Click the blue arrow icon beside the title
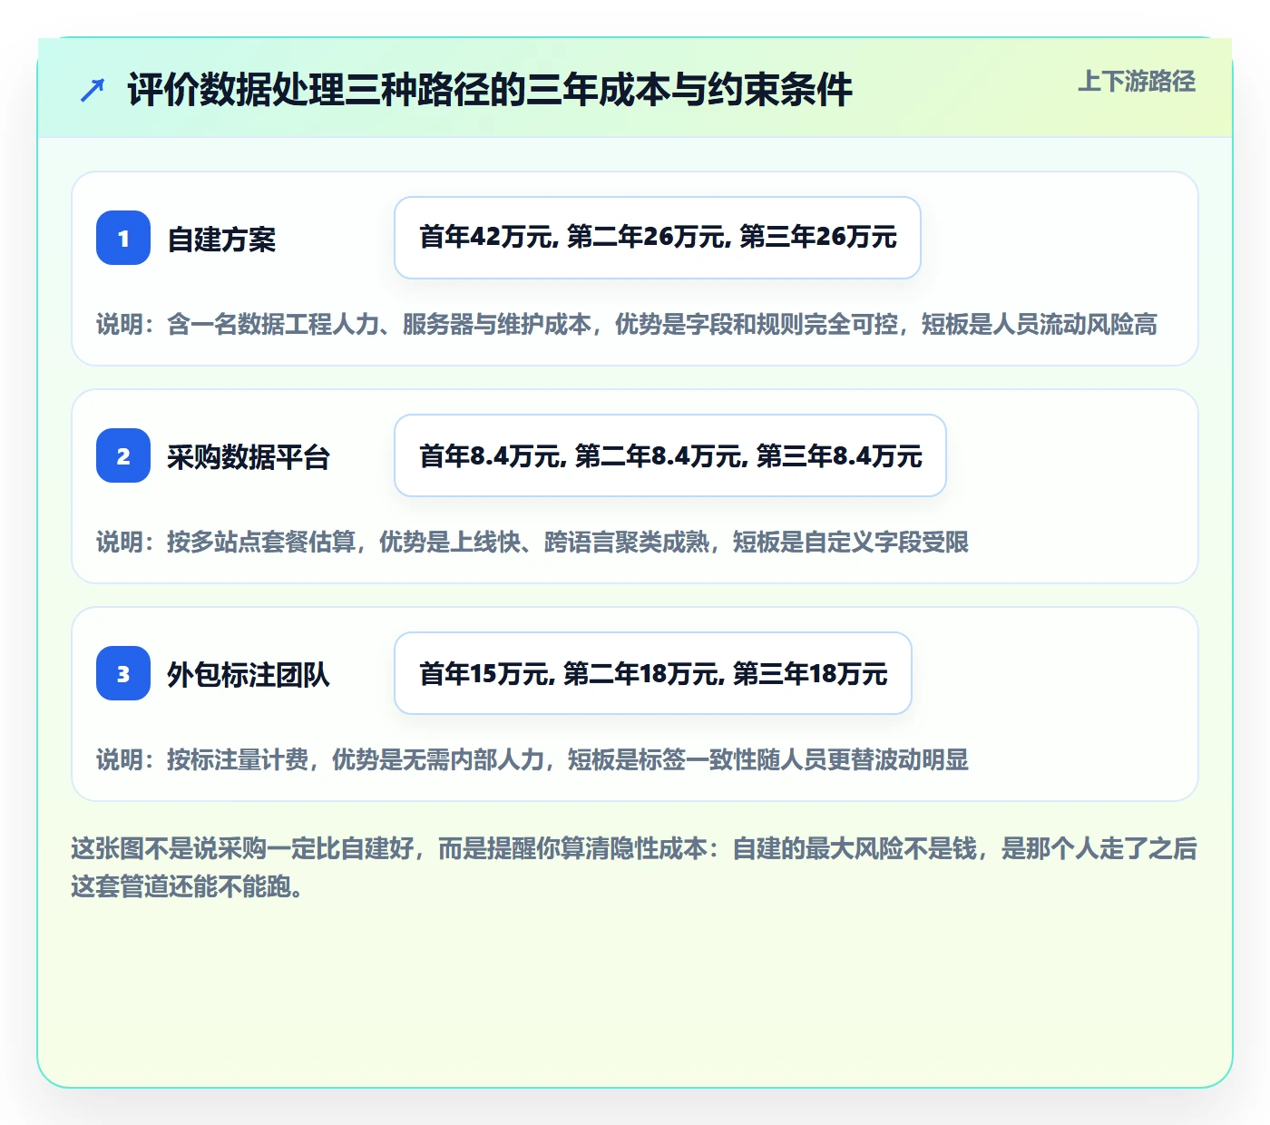This screenshot has height=1125, width=1270. tap(93, 90)
